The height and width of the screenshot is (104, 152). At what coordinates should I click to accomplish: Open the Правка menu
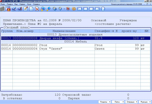point(10,4)
